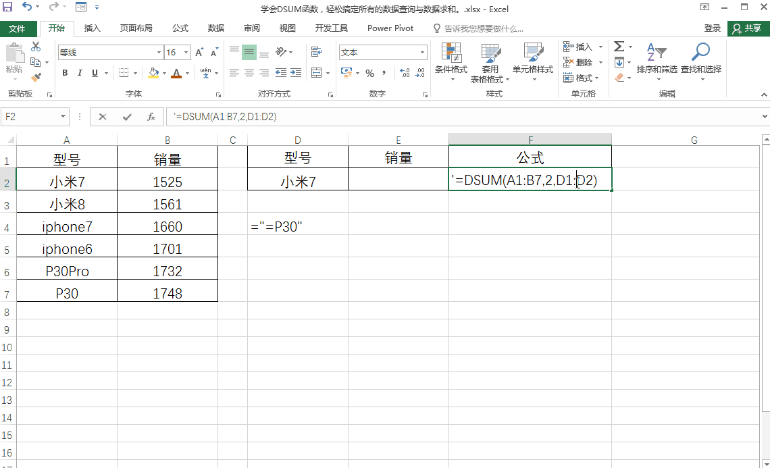770x468 pixels.
Task: Click Format cells button
Action: point(582,78)
